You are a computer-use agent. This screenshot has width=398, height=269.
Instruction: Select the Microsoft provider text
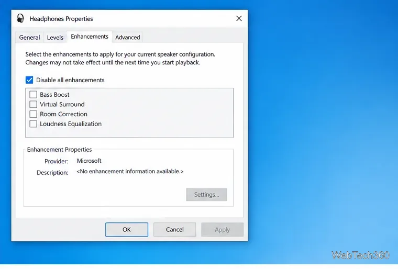click(x=89, y=161)
